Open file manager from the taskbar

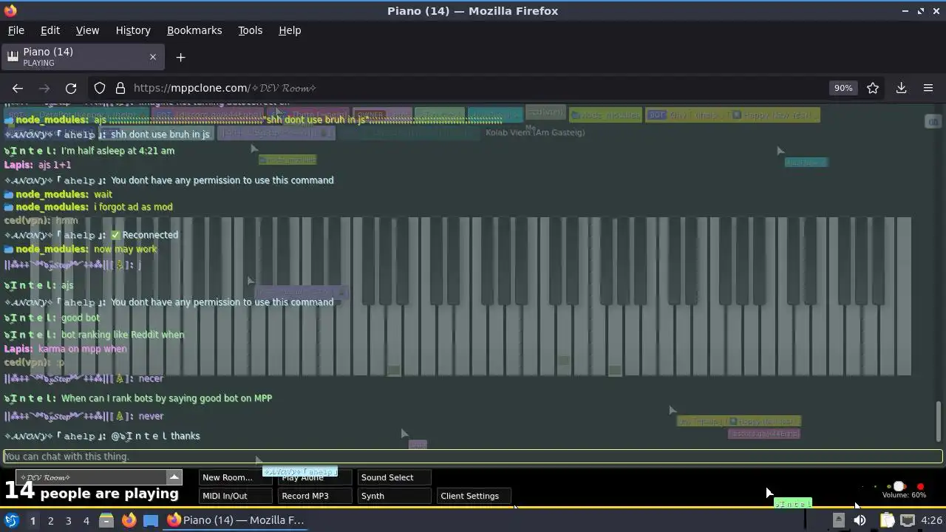coord(106,520)
